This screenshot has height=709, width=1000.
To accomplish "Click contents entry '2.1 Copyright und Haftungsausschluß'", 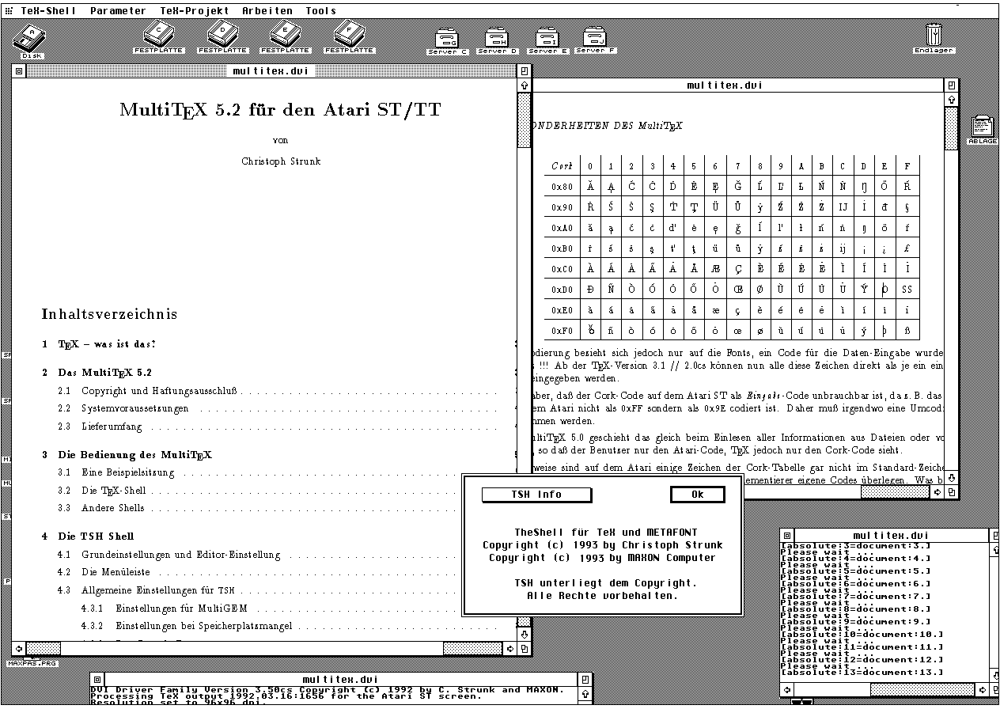I will click(149, 391).
